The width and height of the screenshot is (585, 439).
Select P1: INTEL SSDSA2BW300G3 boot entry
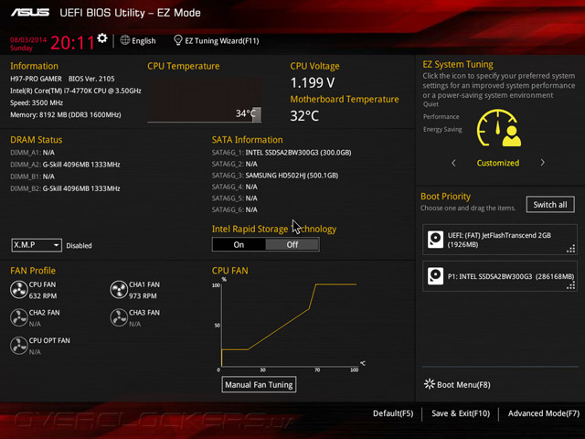(x=500, y=276)
